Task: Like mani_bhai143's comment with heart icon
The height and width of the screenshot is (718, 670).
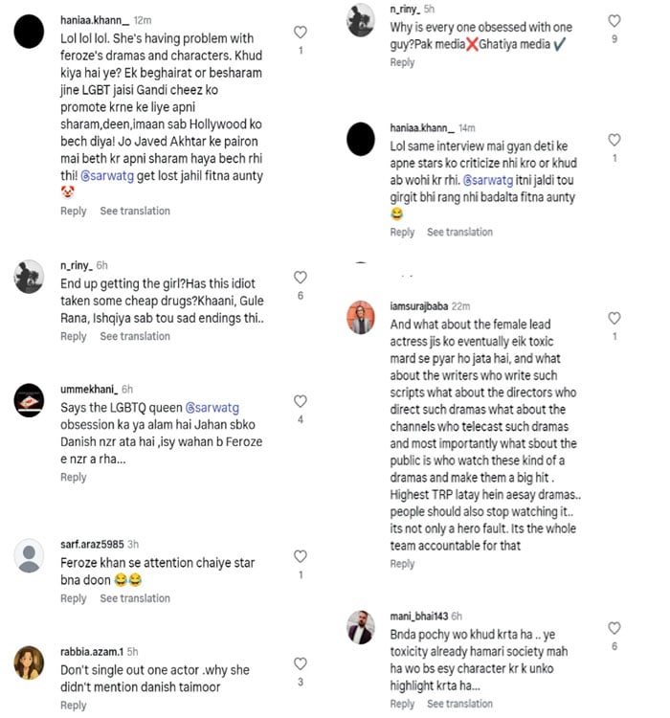Action: point(614,628)
